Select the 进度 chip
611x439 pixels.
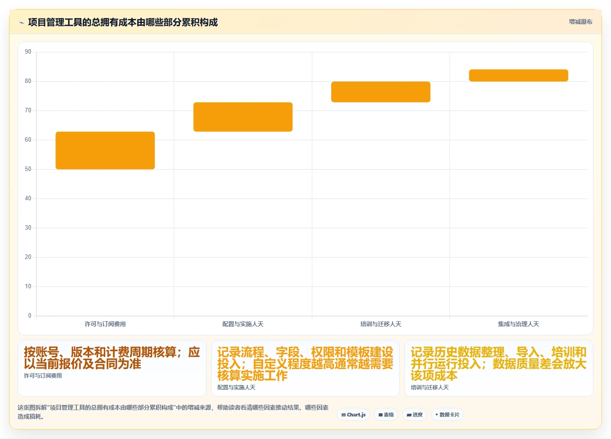point(415,415)
